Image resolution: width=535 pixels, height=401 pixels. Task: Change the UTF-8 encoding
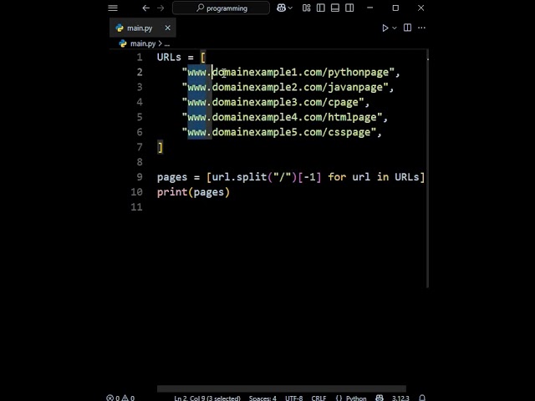(293, 398)
